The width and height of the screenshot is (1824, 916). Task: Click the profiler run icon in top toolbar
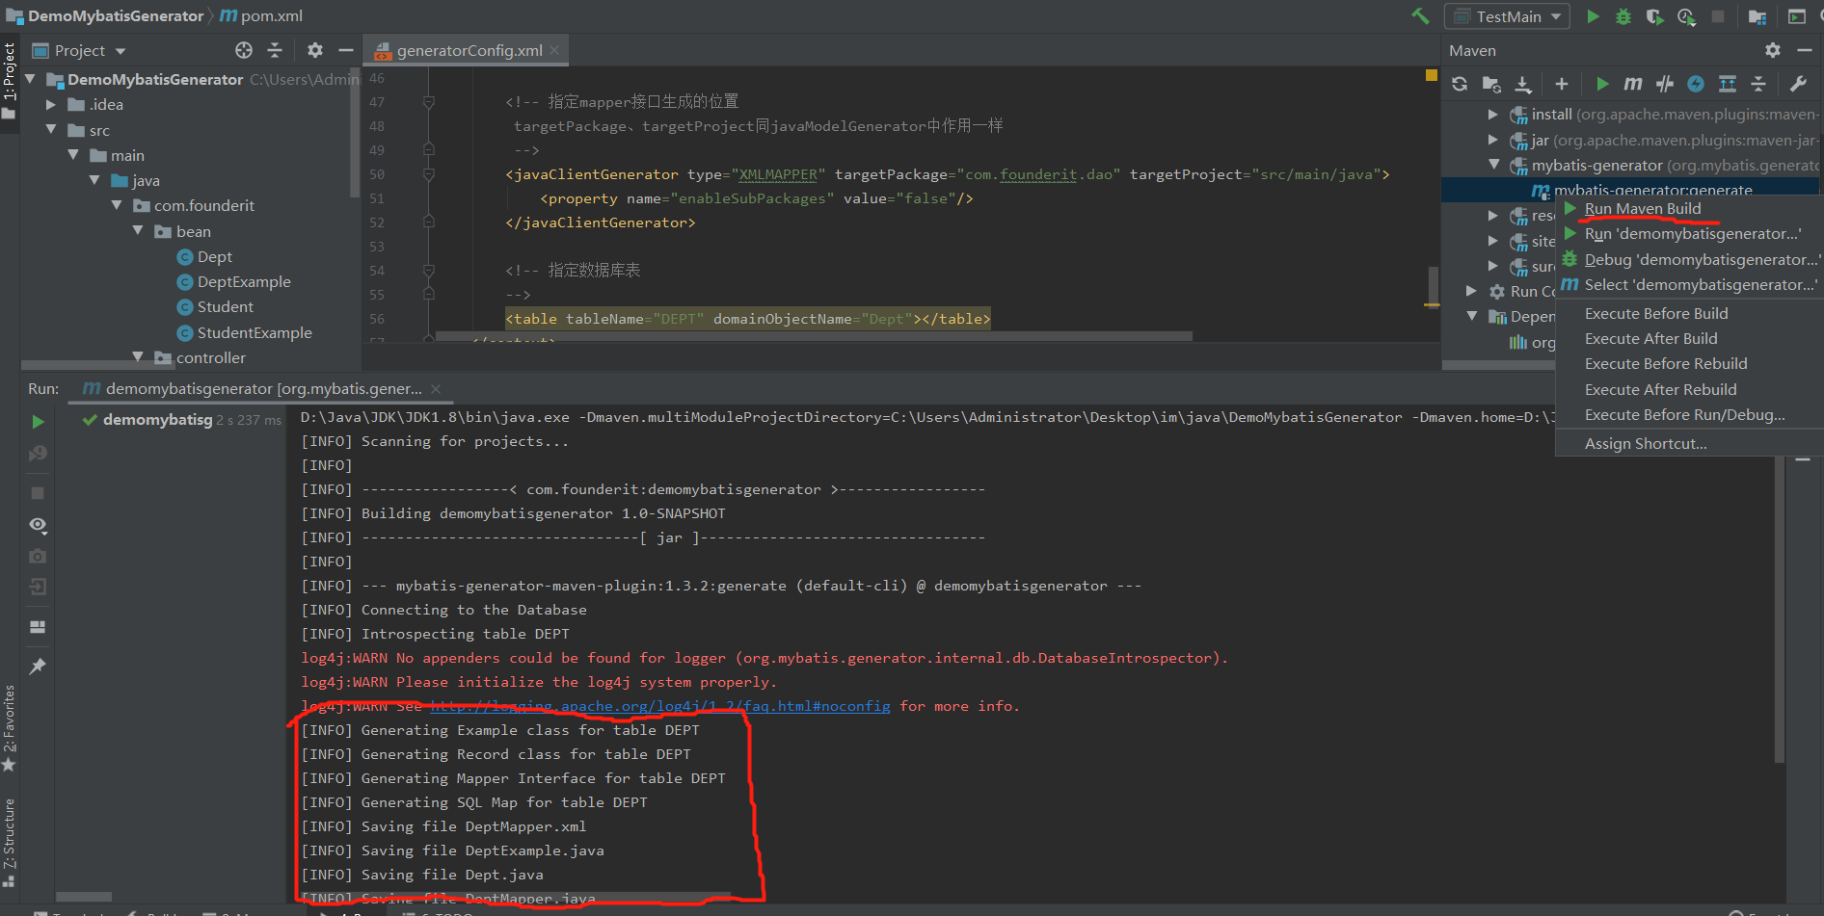coord(1686,16)
